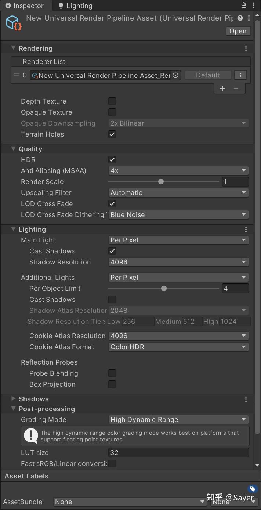Toggle the Probe Blending checkbox
This screenshot has height=510, width=261.
[x=112, y=373]
